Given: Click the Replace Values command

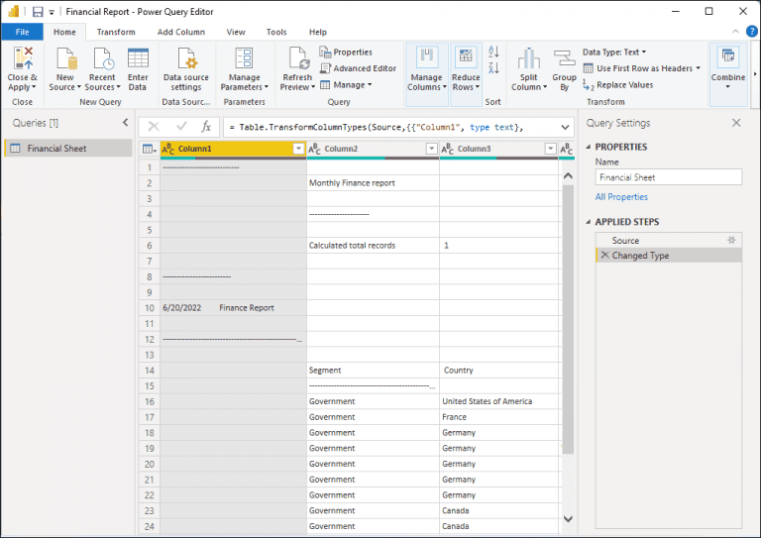Looking at the screenshot, I should click(618, 85).
